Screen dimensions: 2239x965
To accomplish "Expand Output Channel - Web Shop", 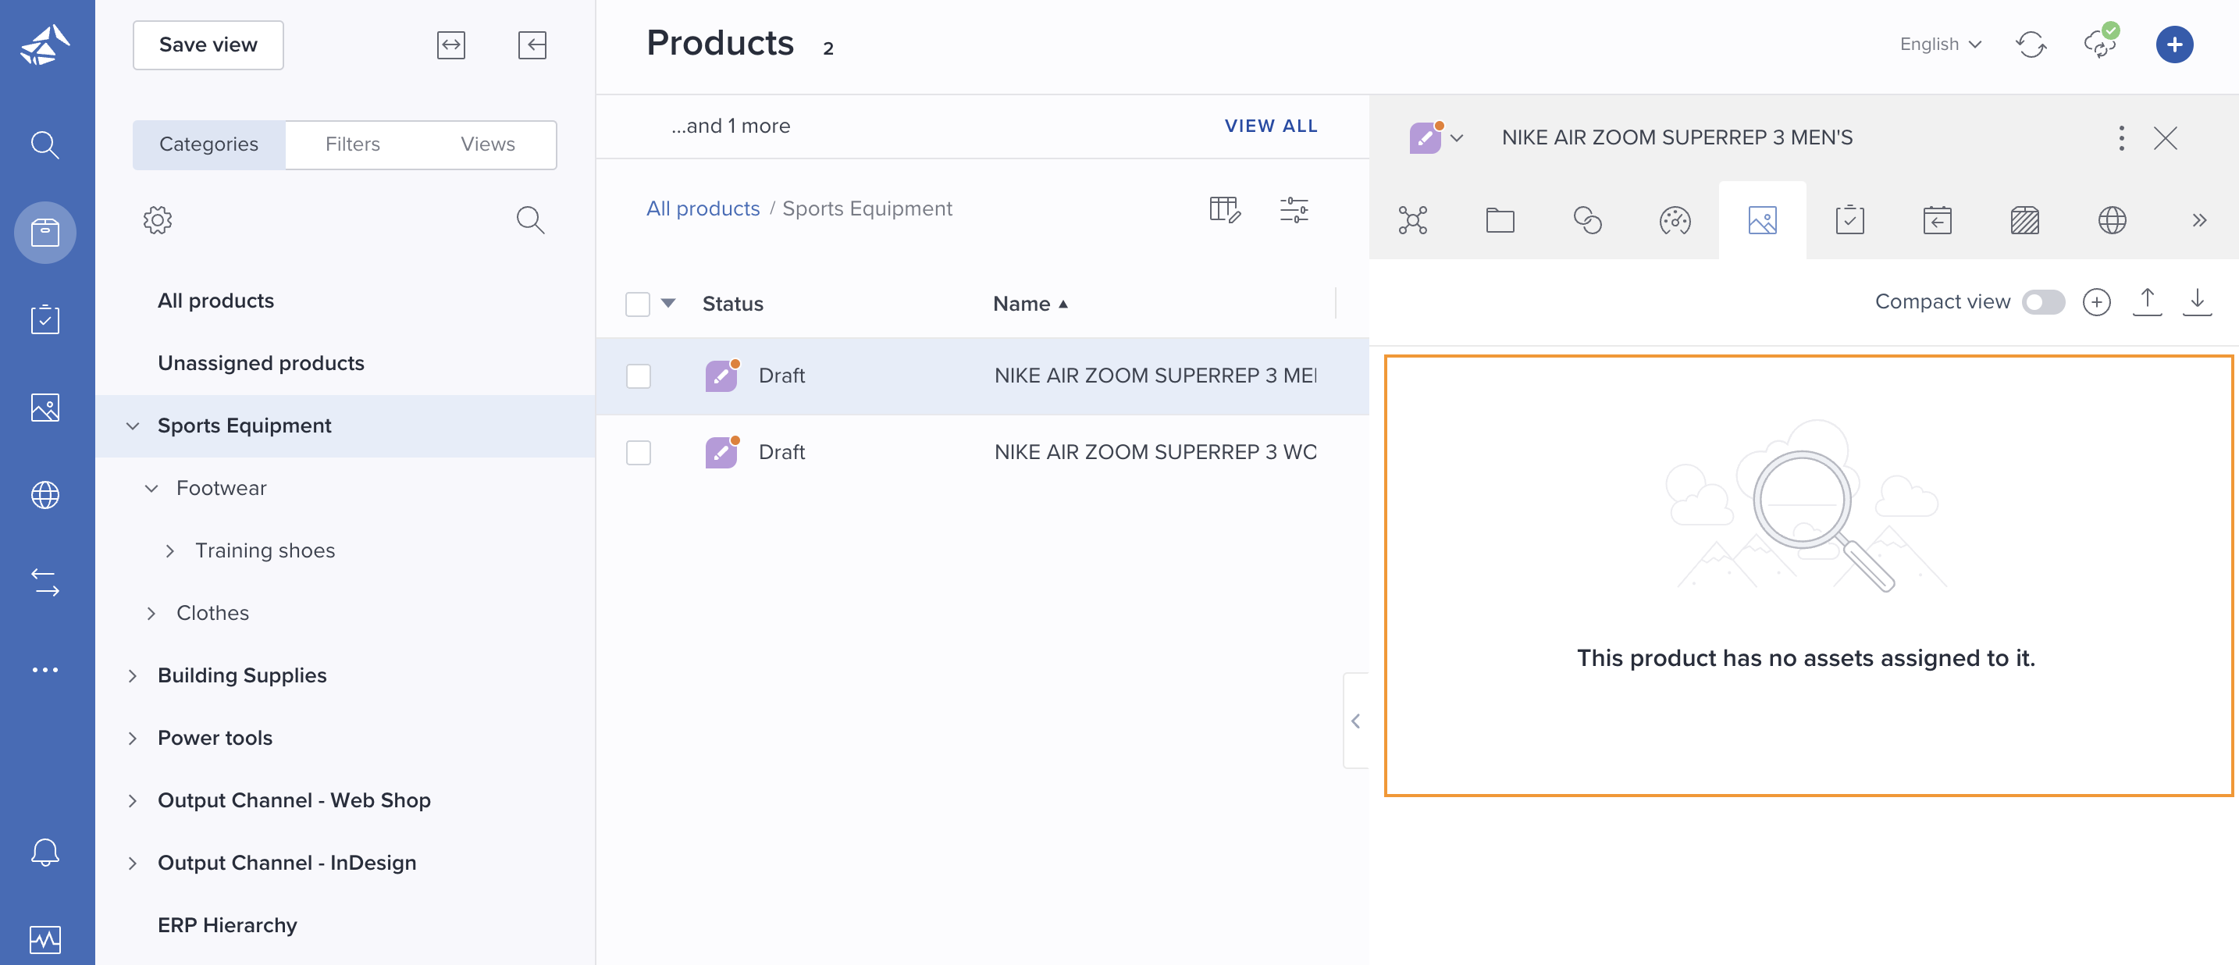I will click(133, 801).
